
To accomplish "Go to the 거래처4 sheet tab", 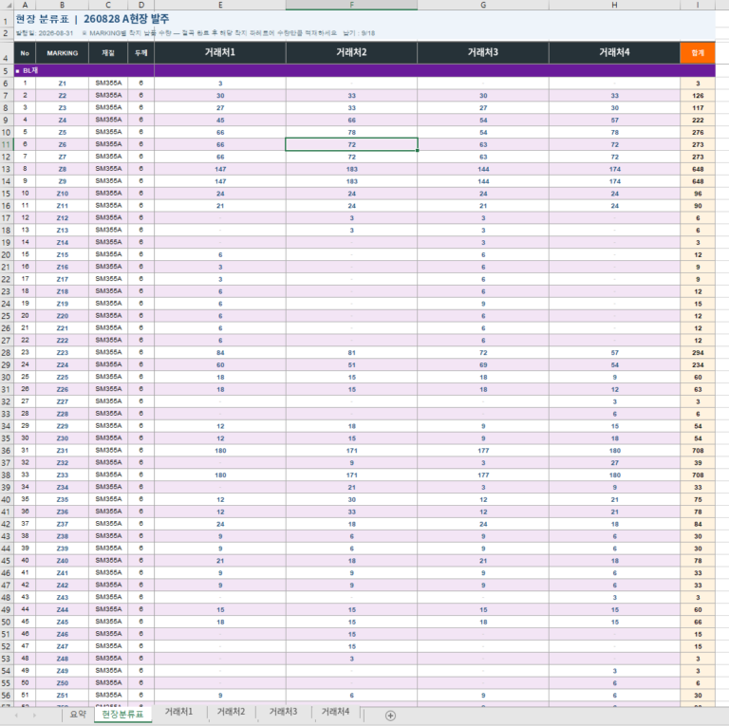I will click(335, 712).
